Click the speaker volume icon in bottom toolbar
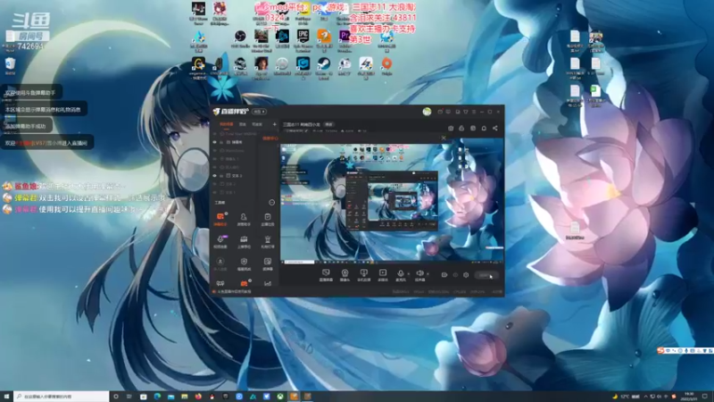714x402 pixels. tap(419, 274)
